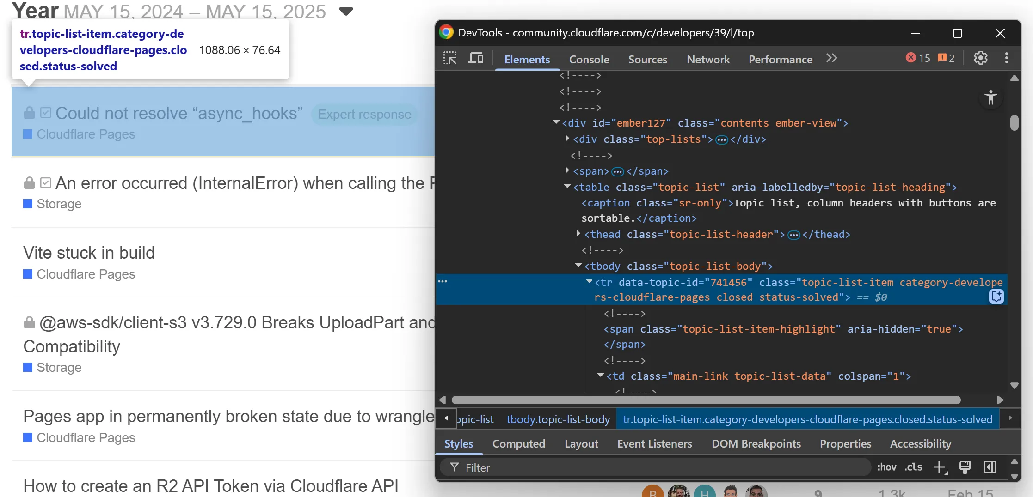This screenshot has width=1033, height=497.
Task: Click the blue category square next to Vite's Cloudflare Pages
Action: click(x=28, y=274)
